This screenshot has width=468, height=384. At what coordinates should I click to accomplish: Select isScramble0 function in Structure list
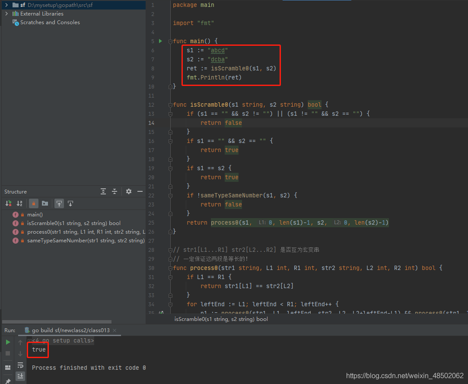point(74,223)
